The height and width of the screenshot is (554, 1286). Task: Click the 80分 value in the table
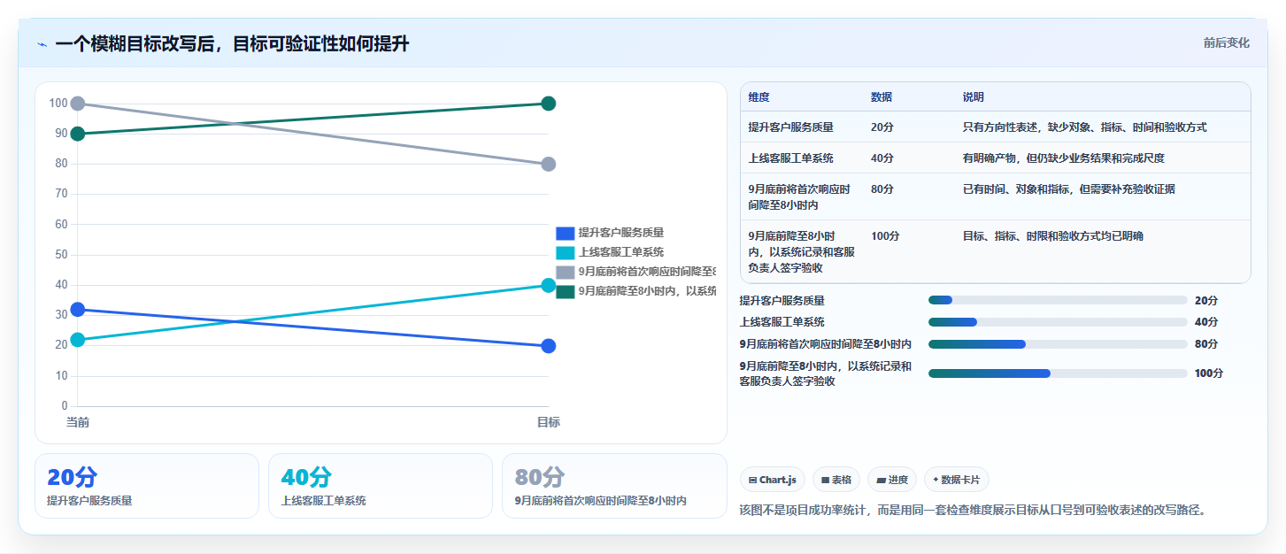[x=882, y=189]
